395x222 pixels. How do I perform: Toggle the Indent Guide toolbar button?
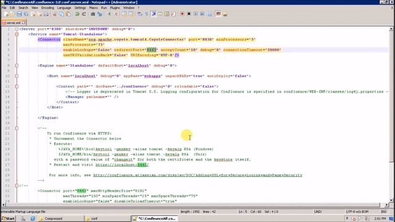(x=154, y=14)
